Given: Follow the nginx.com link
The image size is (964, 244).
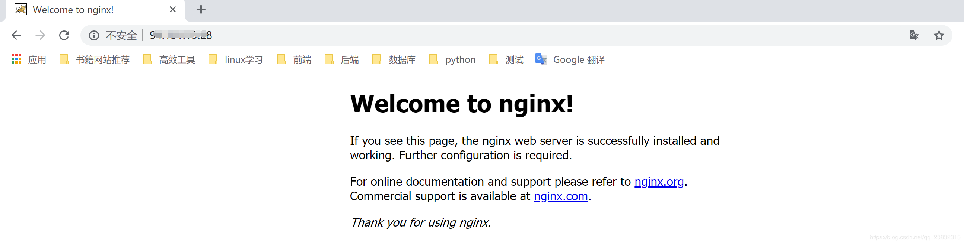Looking at the screenshot, I should (561, 196).
